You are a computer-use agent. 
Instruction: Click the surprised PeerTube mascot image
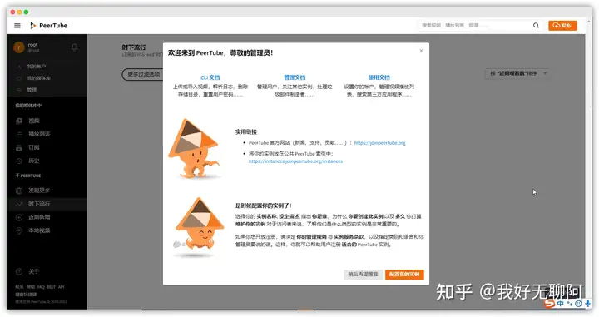coord(194,149)
